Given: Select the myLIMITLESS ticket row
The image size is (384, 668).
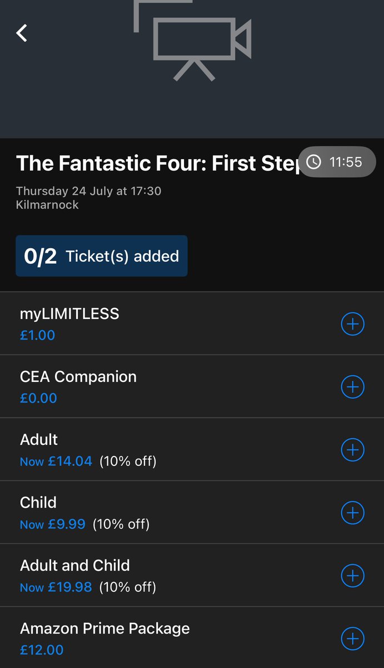Looking at the screenshot, I should [x=69, y=314].
